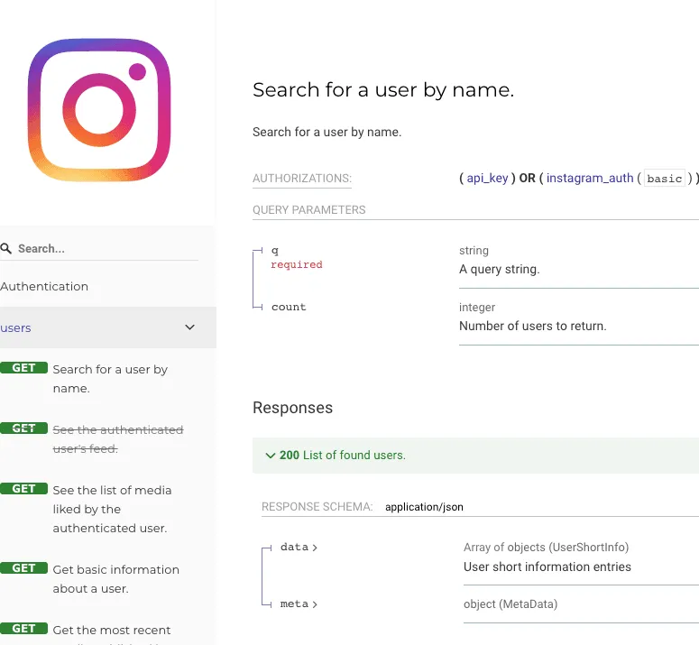The width and height of the screenshot is (699, 645).
Task: Click the 'object (MetaData)' type text
Action: pos(510,604)
